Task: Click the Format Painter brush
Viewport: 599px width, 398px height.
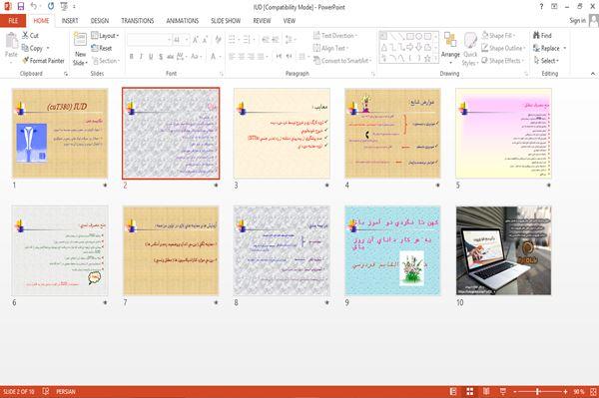Action: [x=26, y=60]
